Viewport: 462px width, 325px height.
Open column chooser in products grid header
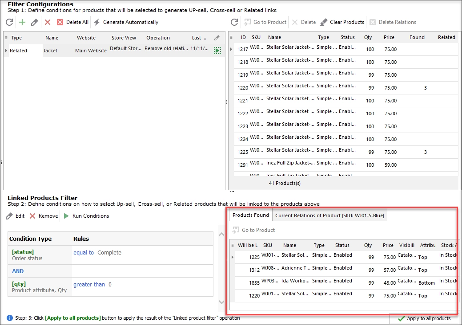pyautogui.click(x=231, y=37)
